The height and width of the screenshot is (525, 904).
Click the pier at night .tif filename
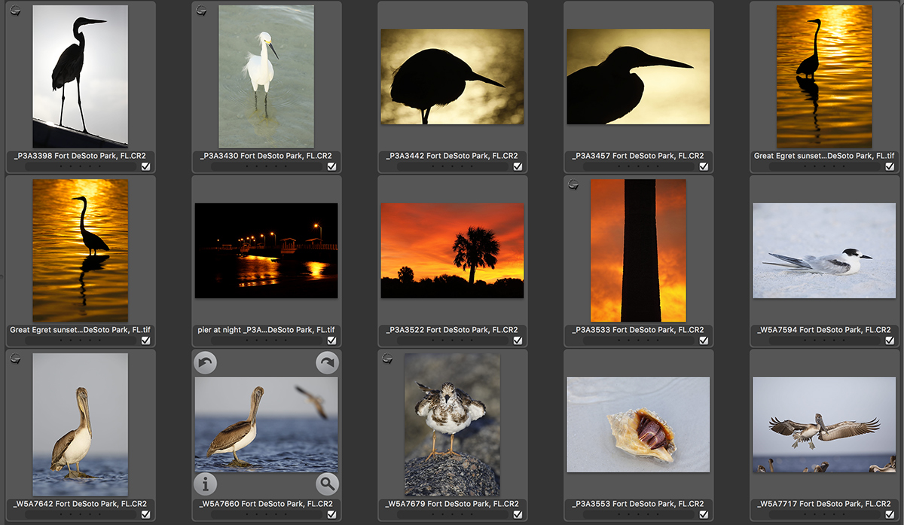click(266, 330)
